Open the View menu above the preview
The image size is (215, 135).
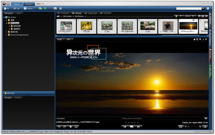coord(70,39)
